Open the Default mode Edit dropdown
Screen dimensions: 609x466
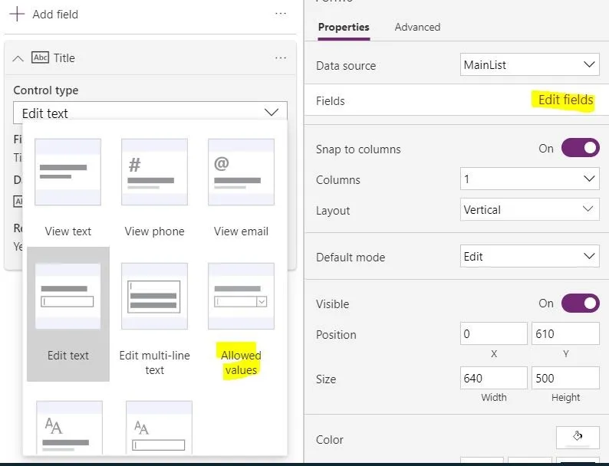point(529,257)
